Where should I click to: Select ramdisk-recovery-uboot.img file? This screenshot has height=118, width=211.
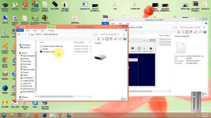(52, 46)
